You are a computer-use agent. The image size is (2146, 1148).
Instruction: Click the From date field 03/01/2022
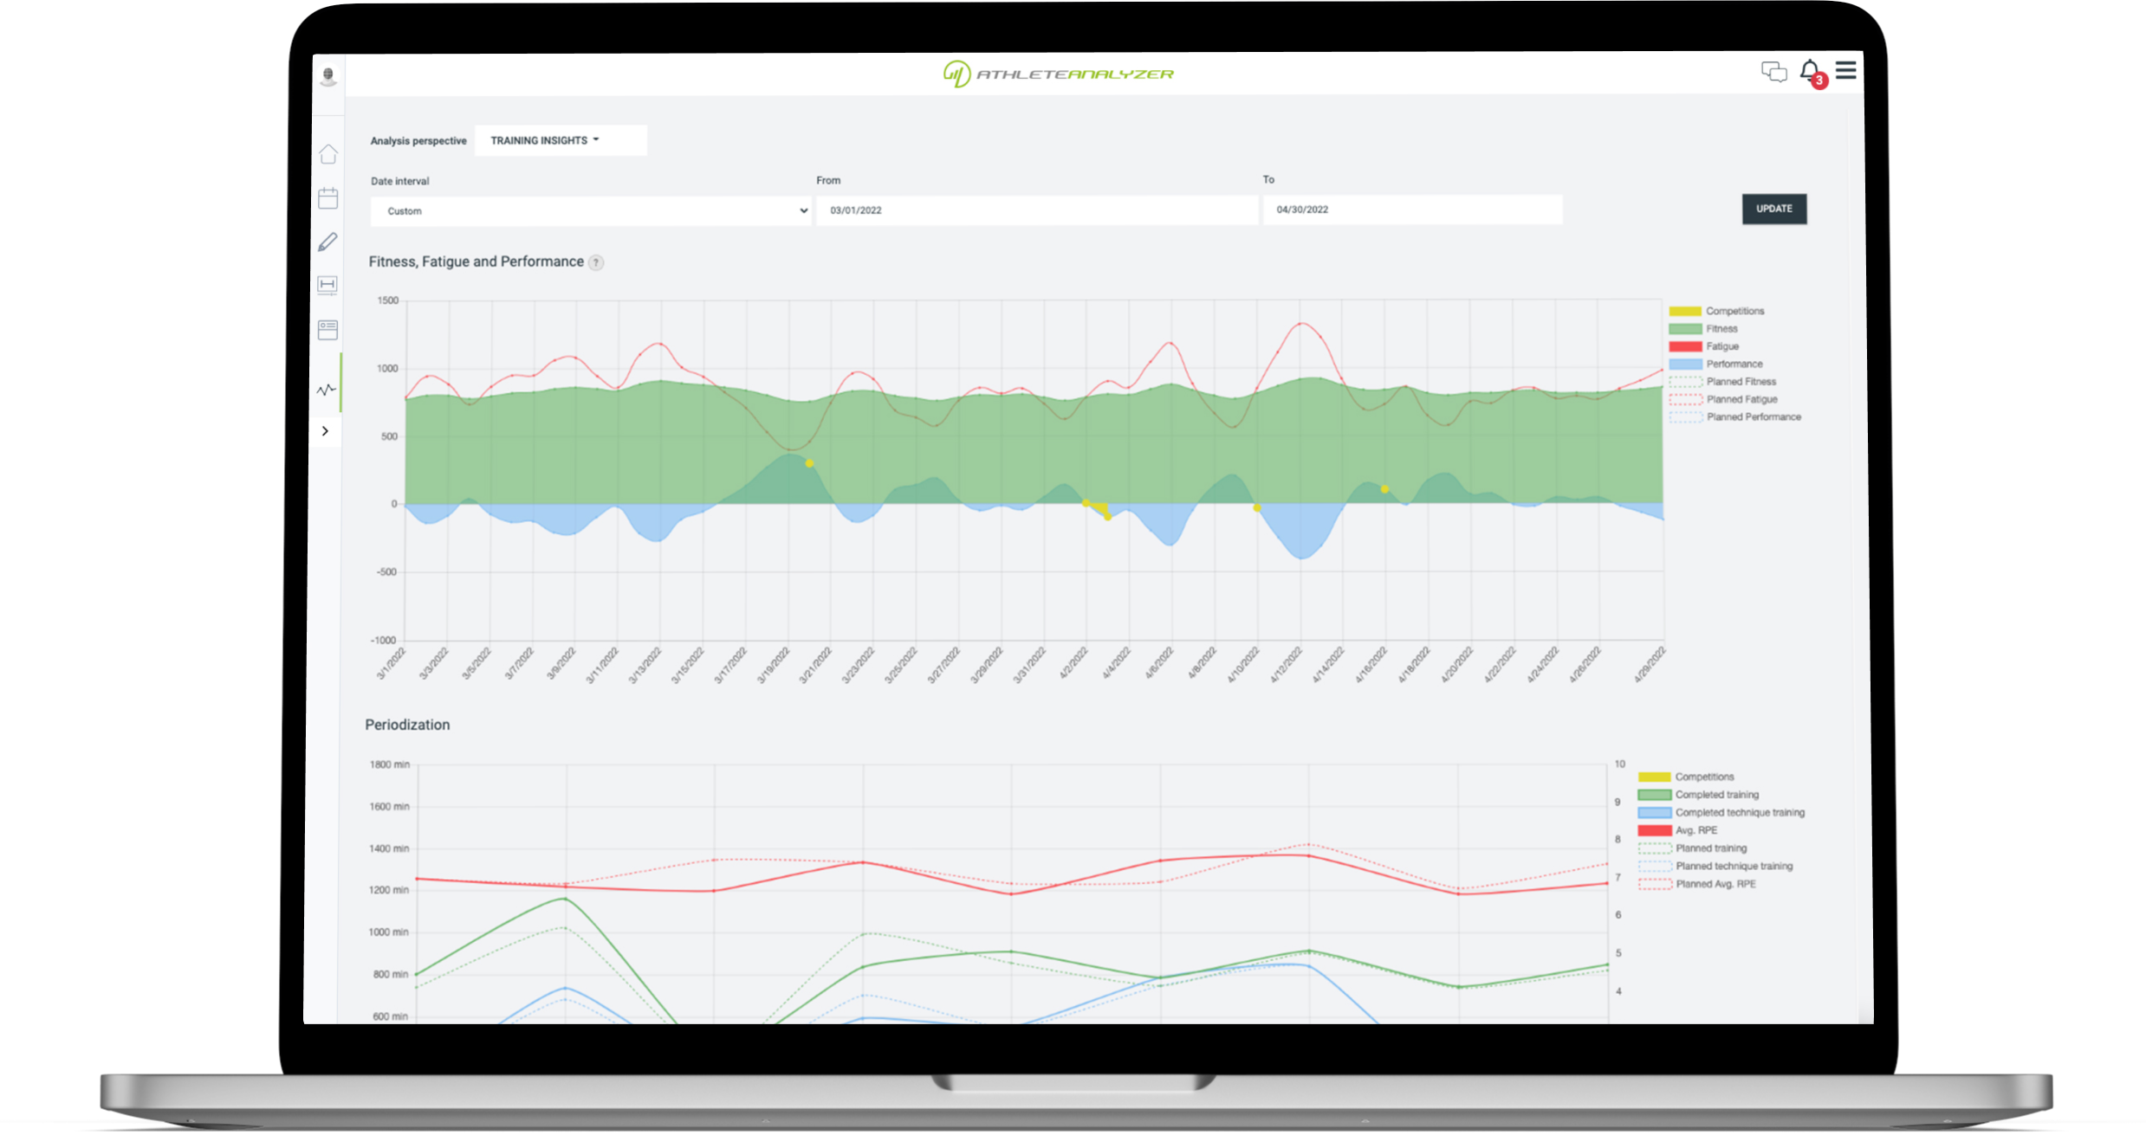tap(1035, 210)
